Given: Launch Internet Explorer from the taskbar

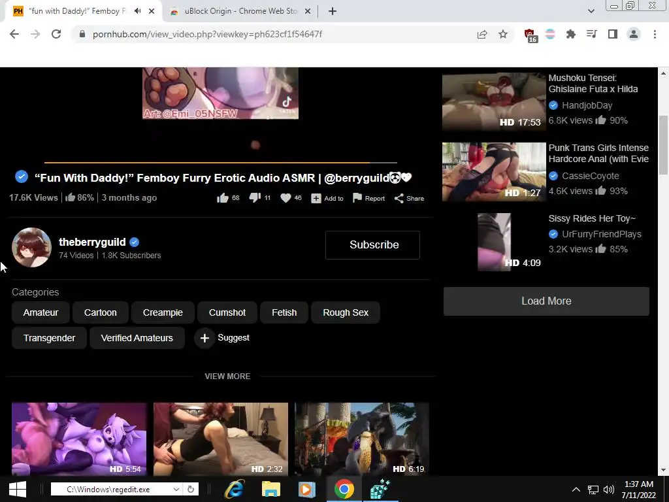Looking at the screenshot, I should tap(235, 489).
